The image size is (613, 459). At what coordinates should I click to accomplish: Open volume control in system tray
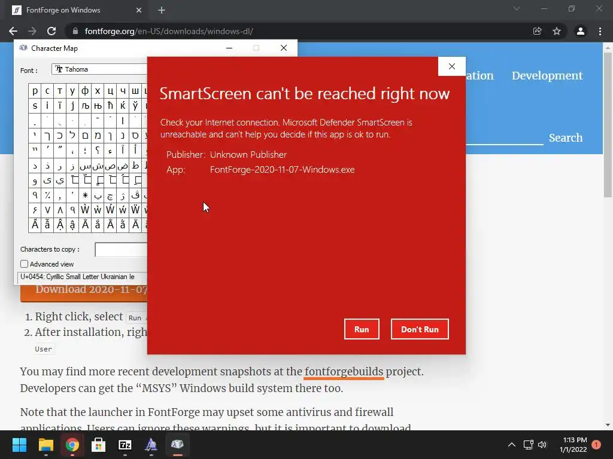(x=542, y=445)
